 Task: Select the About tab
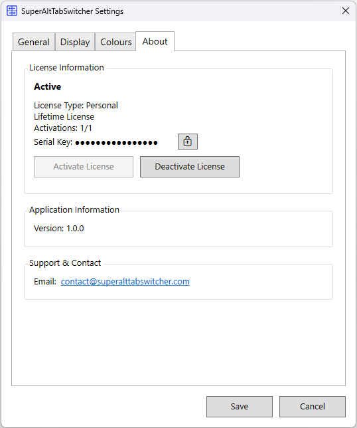click(x=155, y=41)
